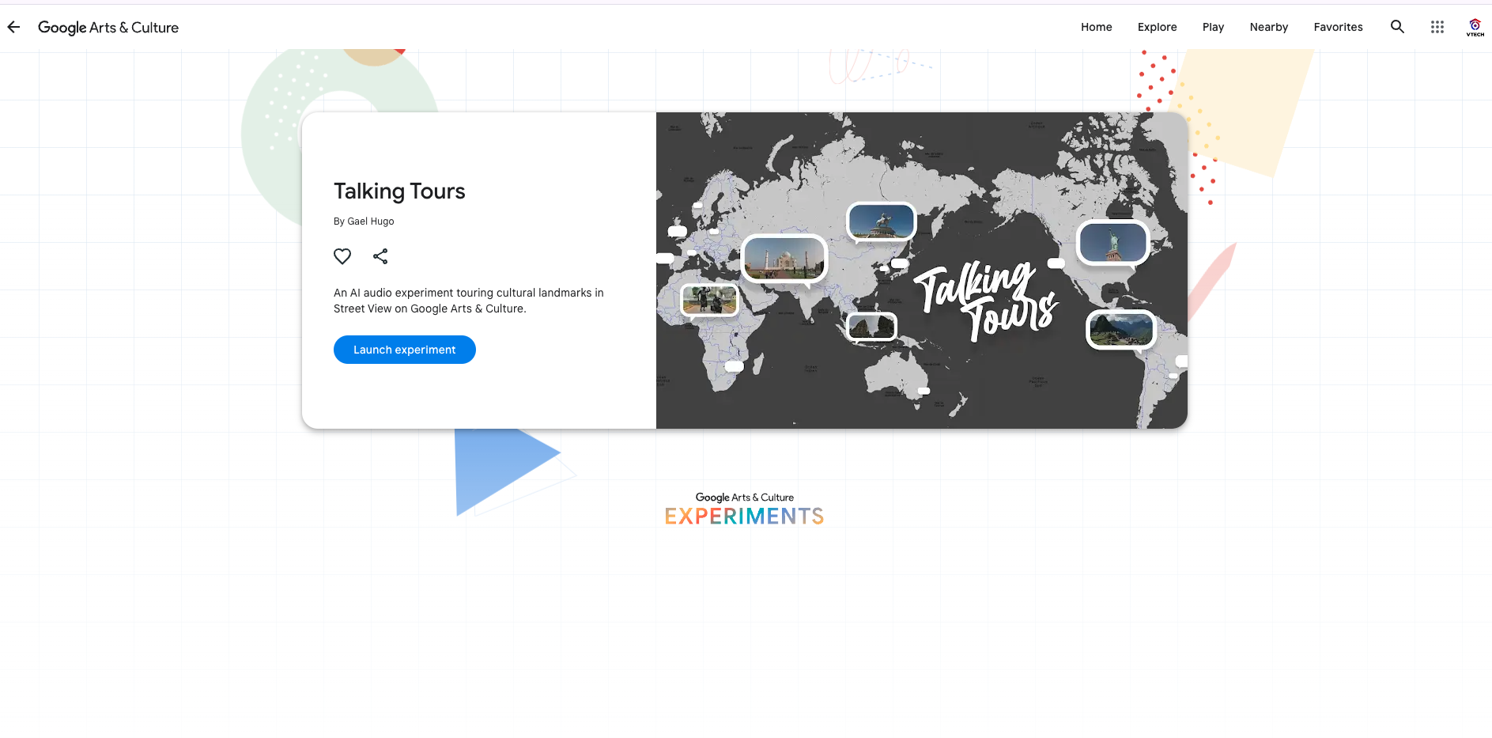Click the search magnifier icon
Image resolution: width=1492 pixels, height=738 pixels.
(x=1397, y=27)
